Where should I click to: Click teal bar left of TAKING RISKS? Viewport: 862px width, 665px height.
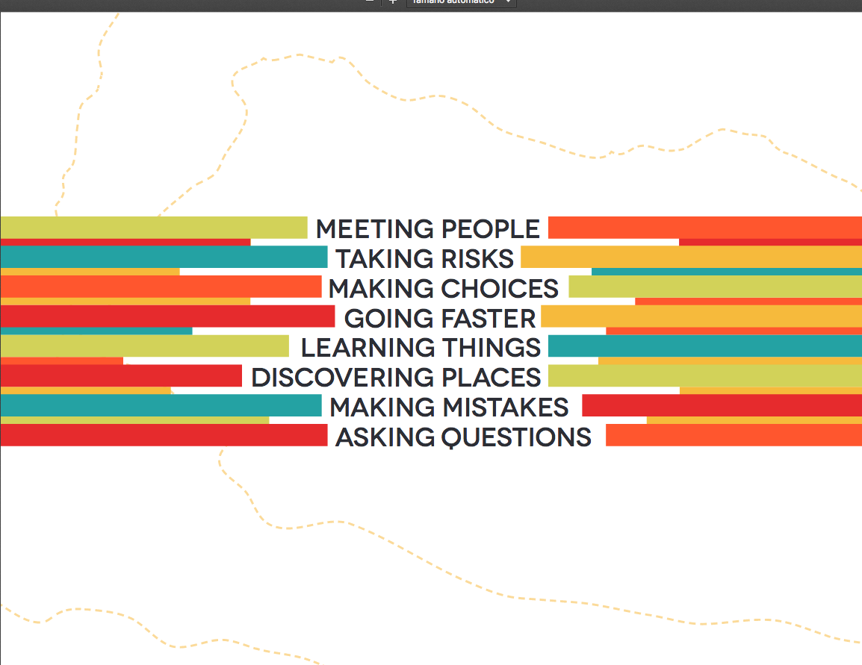point(164,257)
